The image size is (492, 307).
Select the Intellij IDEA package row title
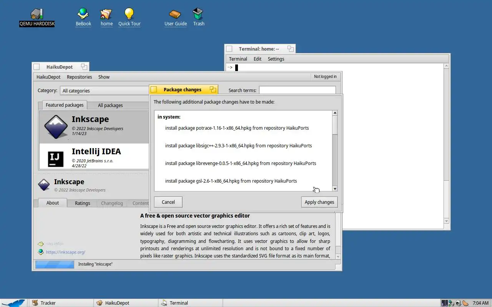coord(96,151)
